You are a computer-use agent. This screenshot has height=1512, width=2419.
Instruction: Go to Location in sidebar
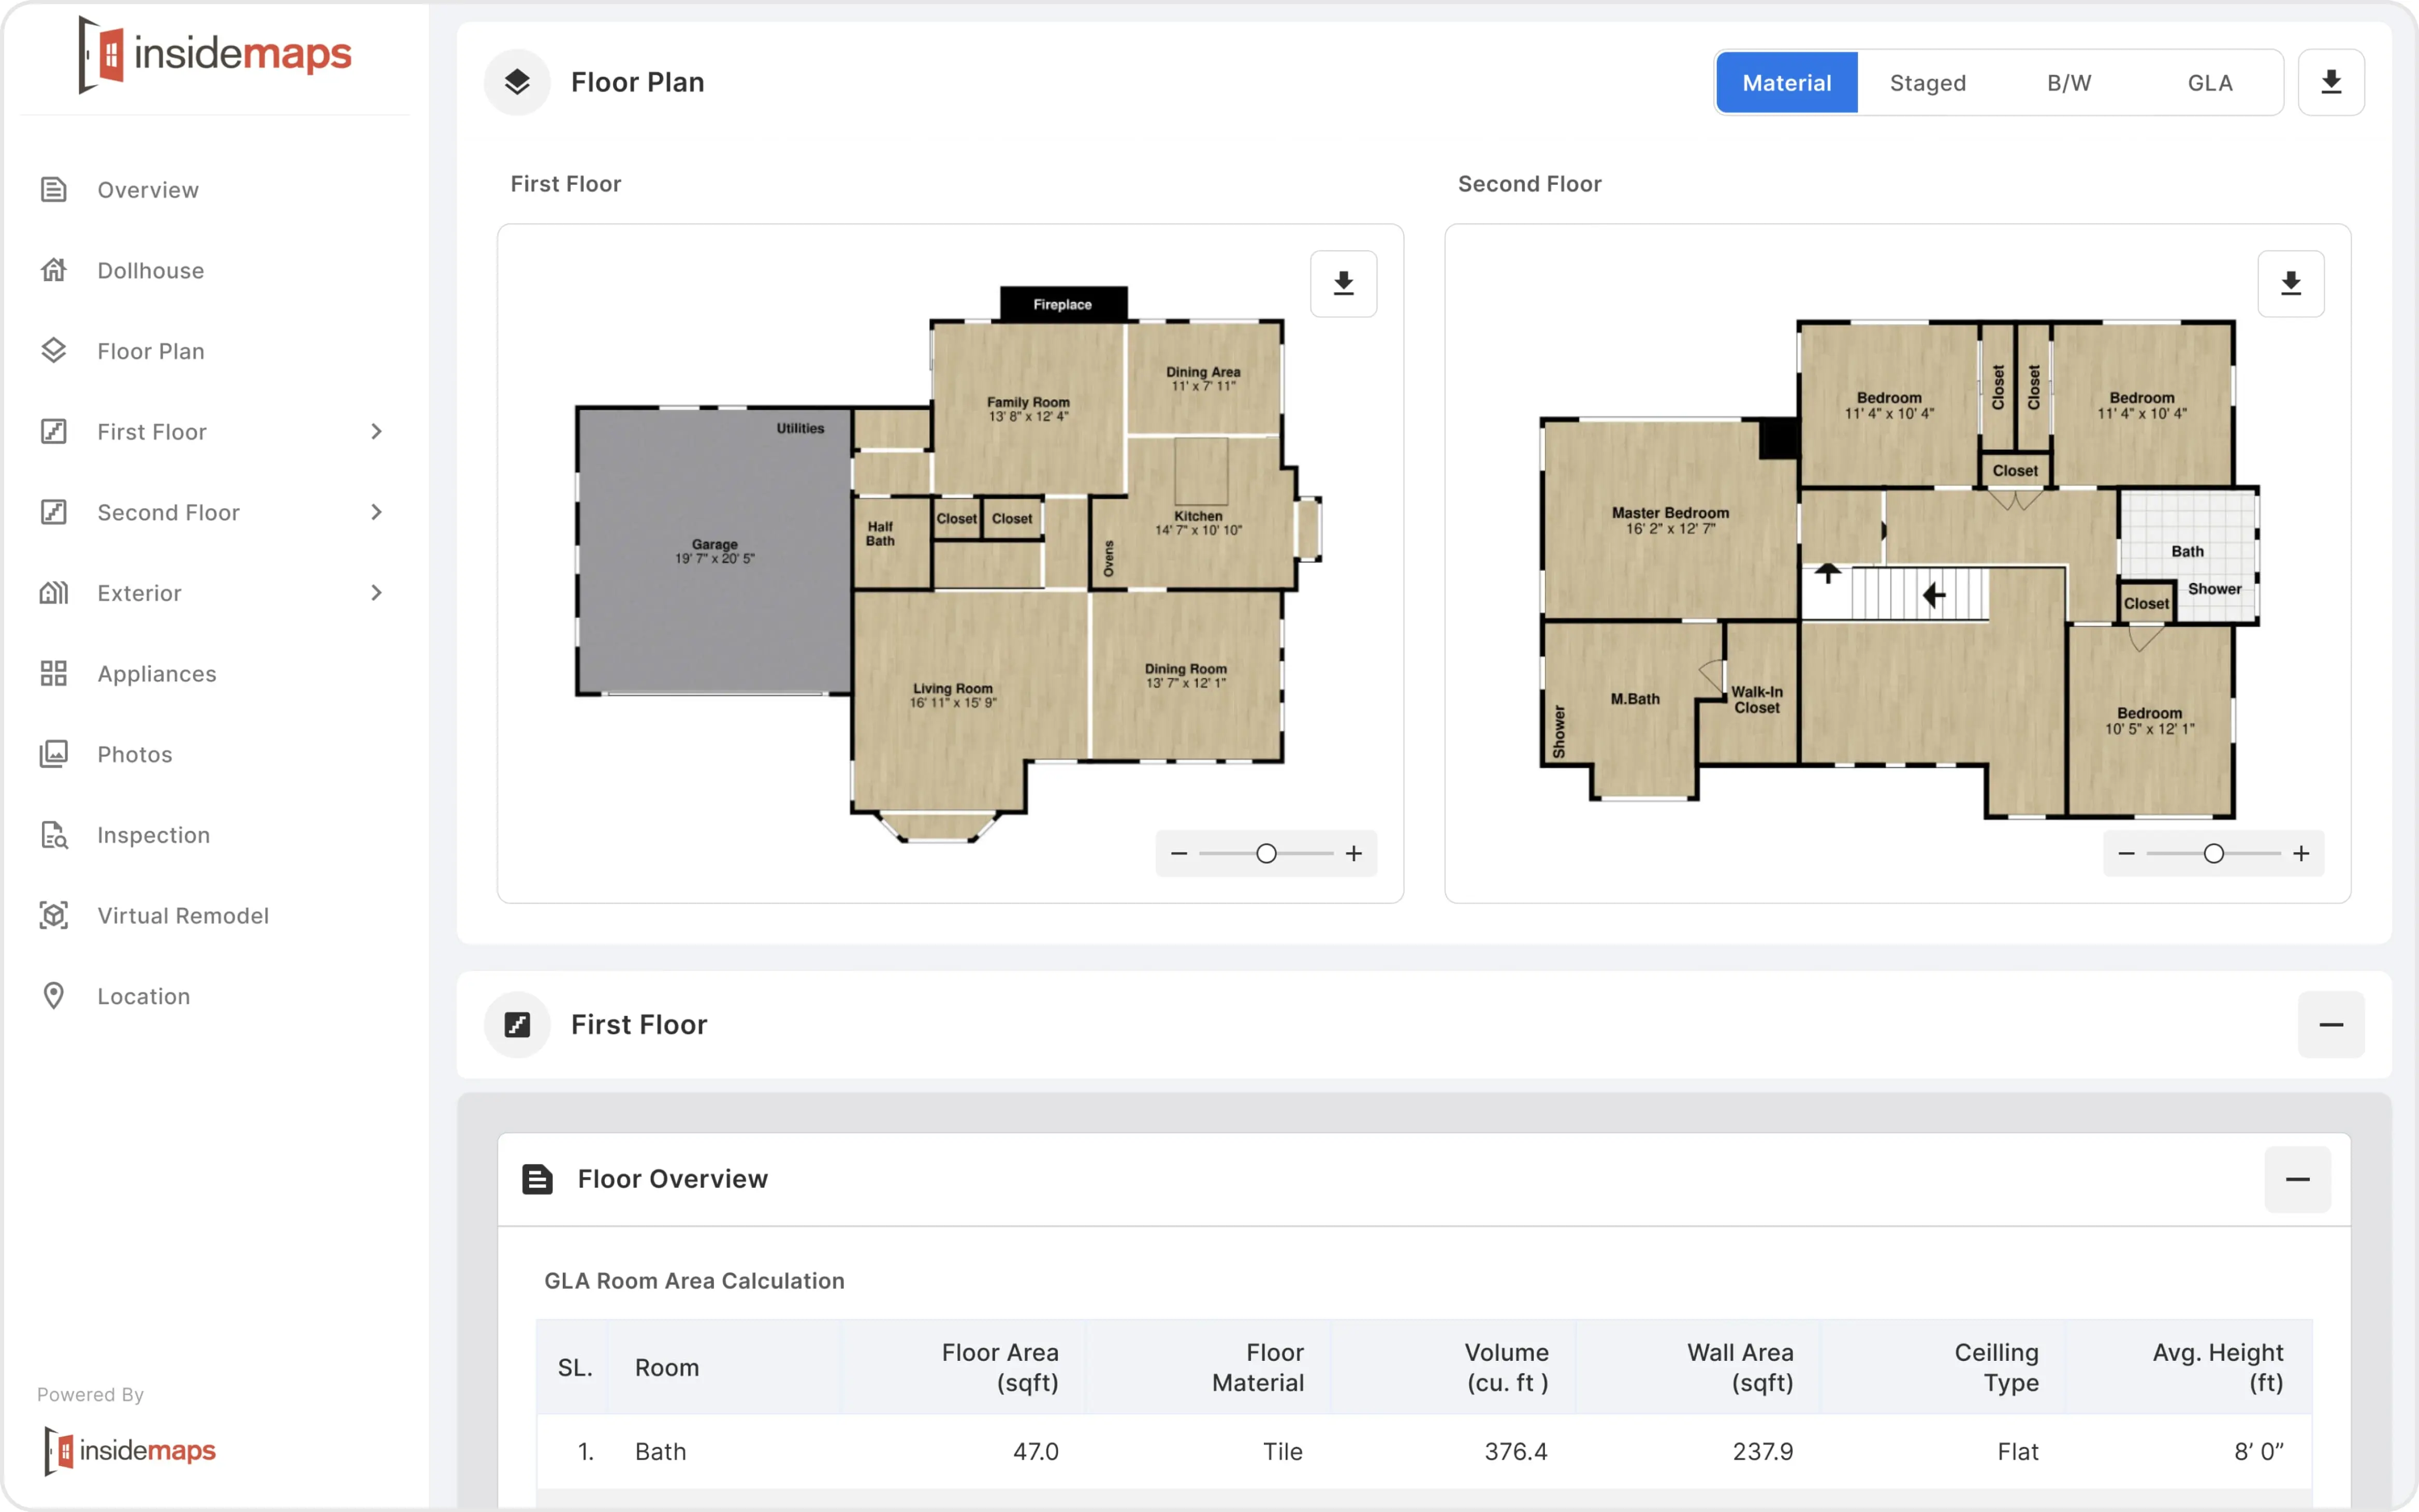[143, 996]
